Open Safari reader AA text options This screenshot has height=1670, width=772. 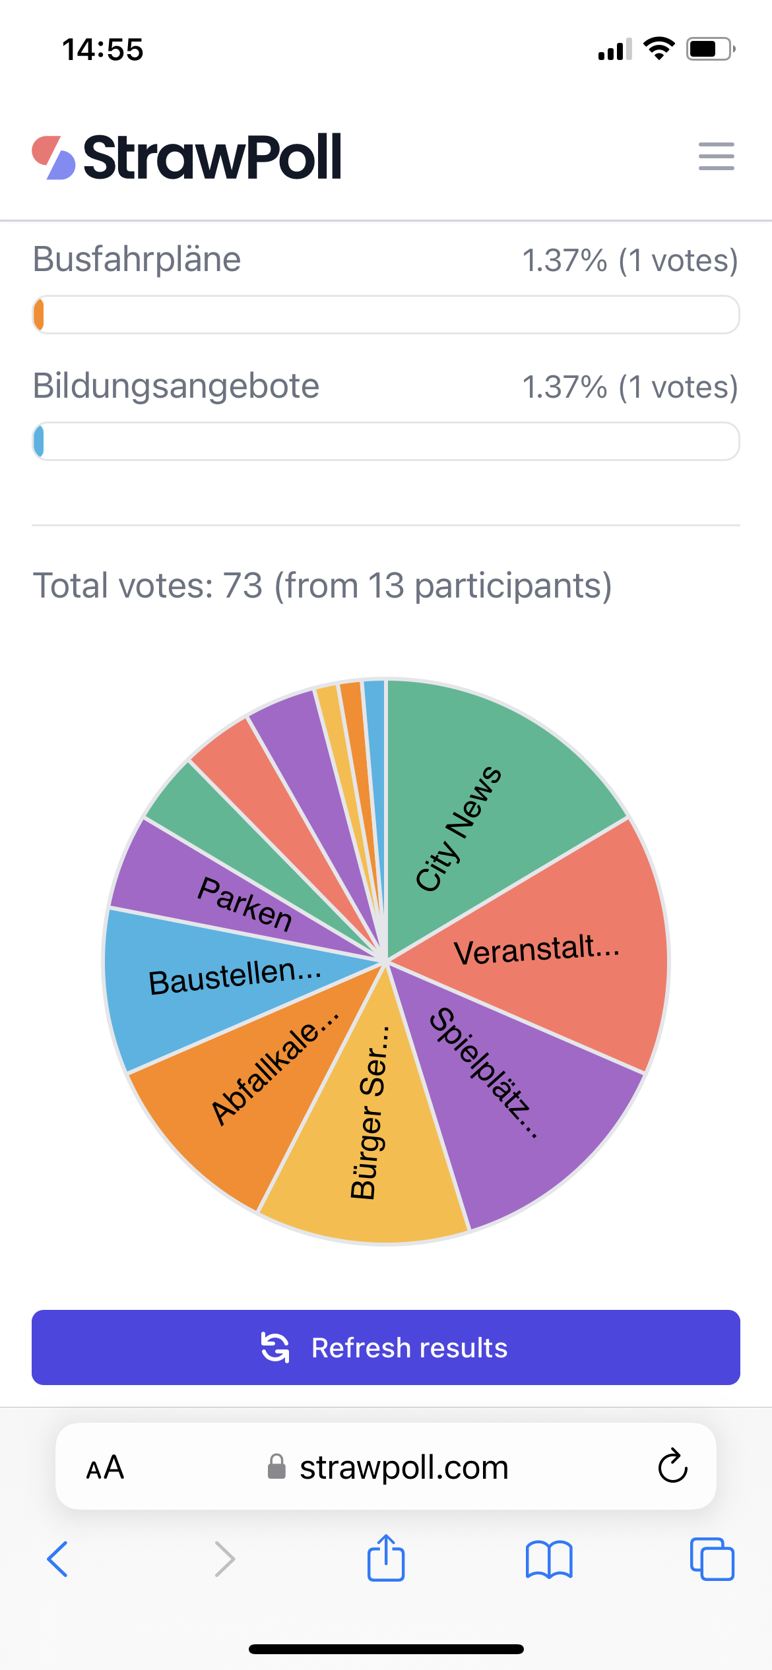[106, 1468]
